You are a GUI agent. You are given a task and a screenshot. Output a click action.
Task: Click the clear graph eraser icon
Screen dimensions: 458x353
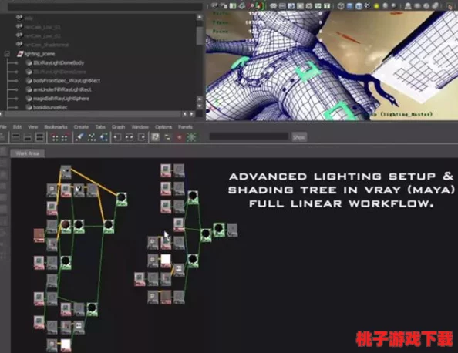tap(79, 137)
